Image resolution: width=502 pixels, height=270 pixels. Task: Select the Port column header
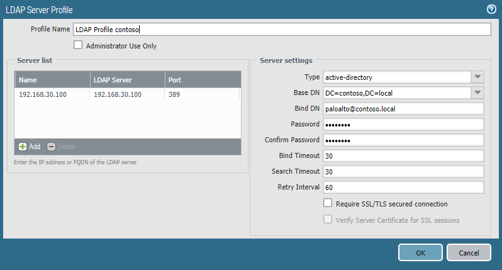pyautogui.click(x=203, y=80)
